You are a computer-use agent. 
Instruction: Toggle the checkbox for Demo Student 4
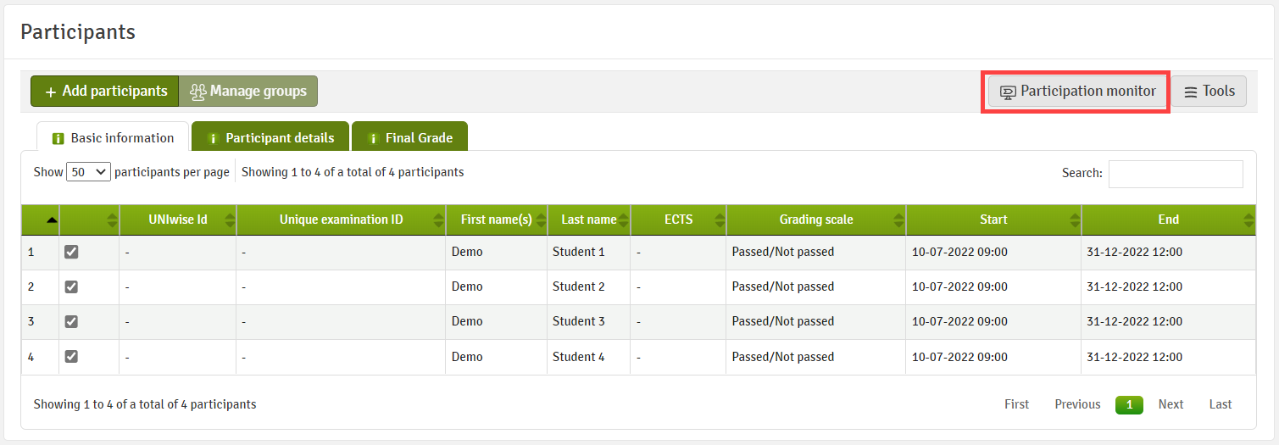(71, 357)
